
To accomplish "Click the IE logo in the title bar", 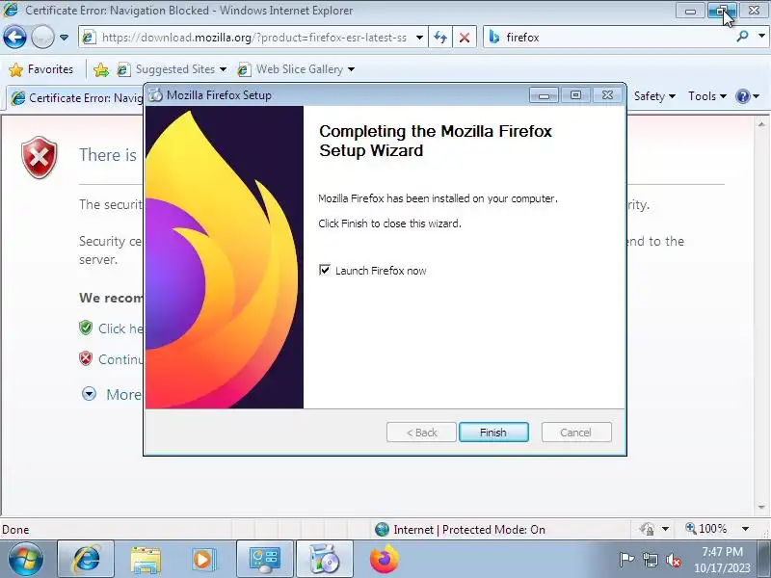I will coord(11,10).
